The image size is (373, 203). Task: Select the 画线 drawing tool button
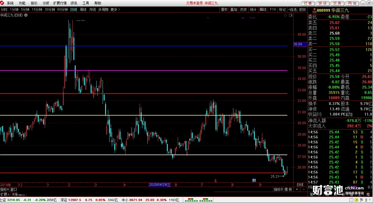(x=263, y=9)
